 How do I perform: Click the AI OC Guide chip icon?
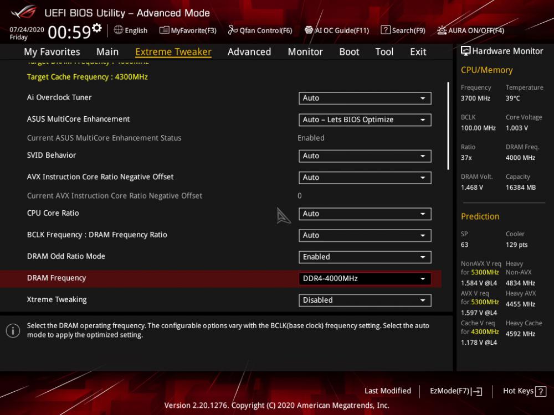309,30
